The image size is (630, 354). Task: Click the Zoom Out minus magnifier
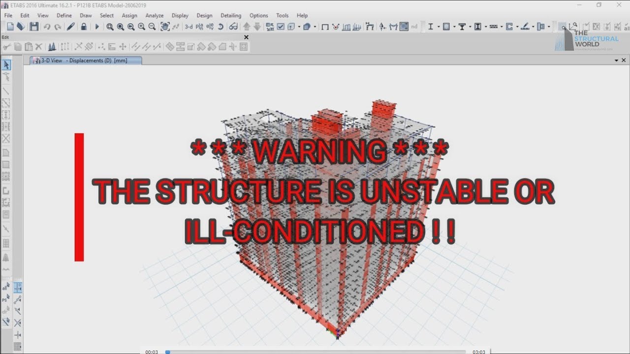(152, 27)
